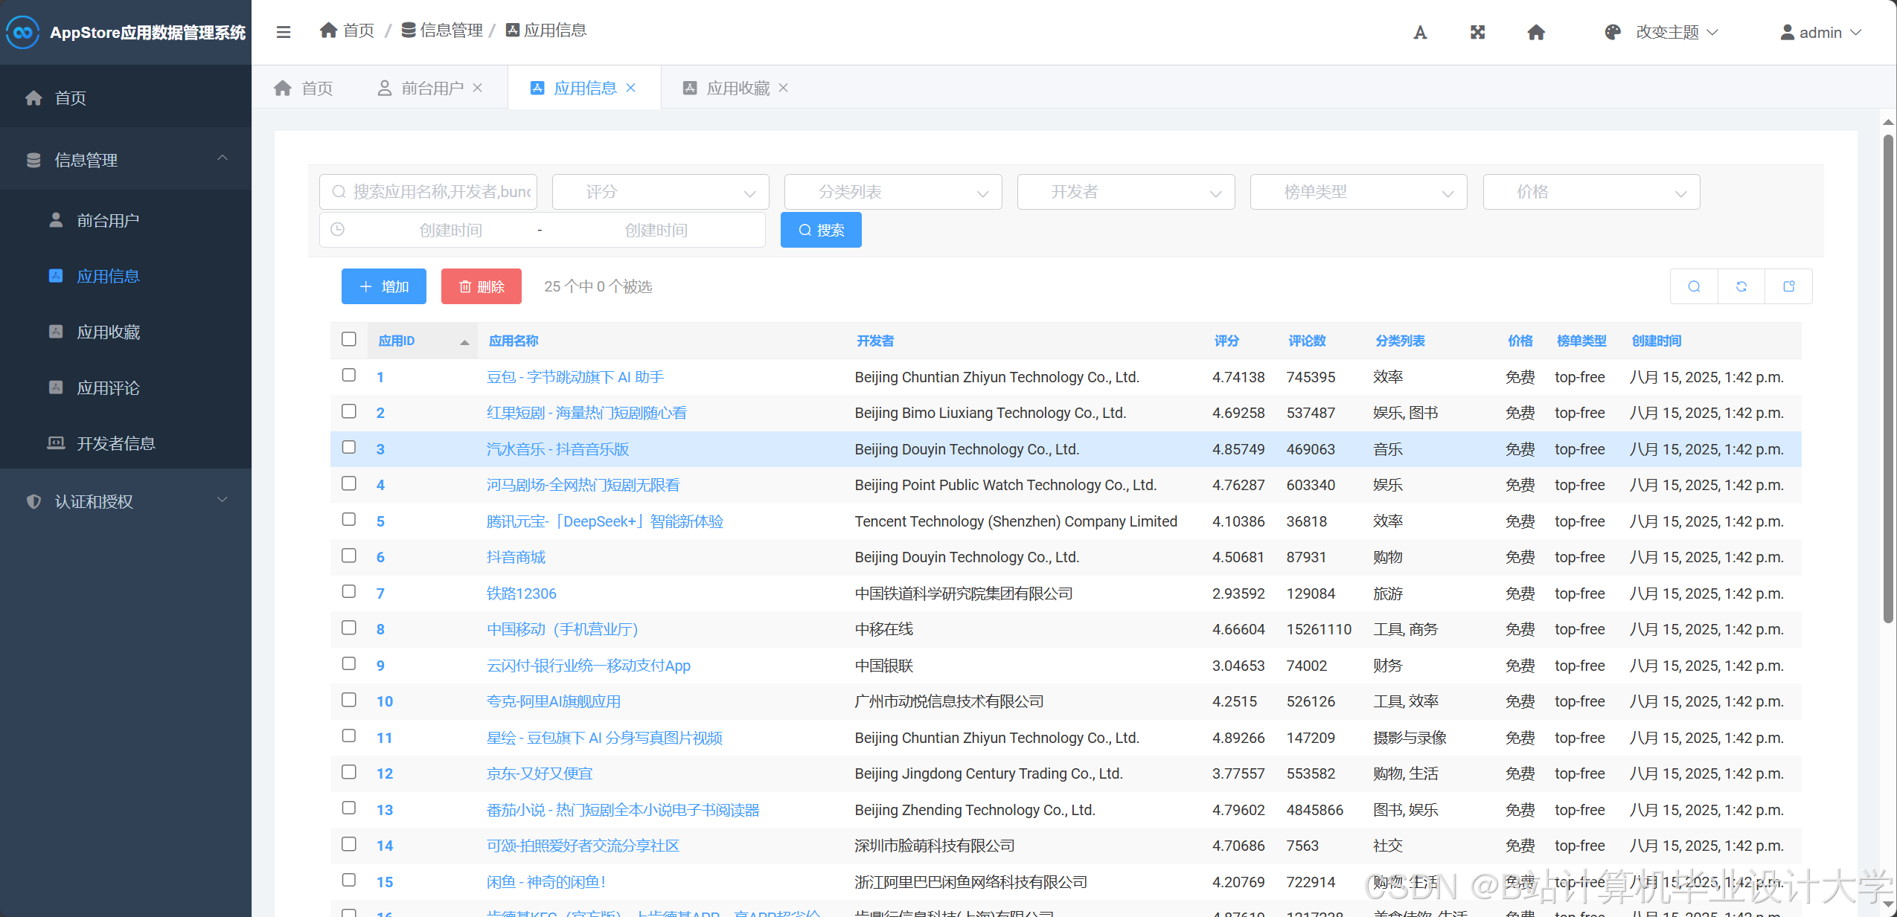
Task: Close the 前台用户 tab
Action: (x=478, y=88)
